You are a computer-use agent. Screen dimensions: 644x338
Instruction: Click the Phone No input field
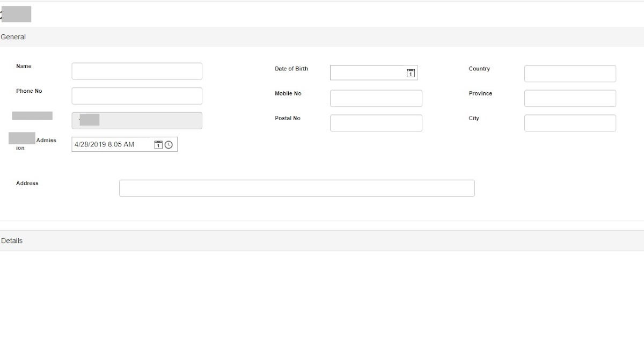[x=136, y=95]
